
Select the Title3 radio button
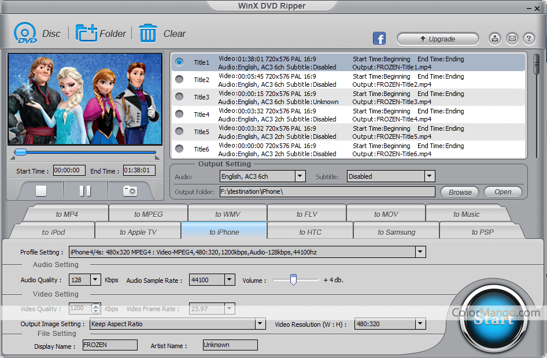point(179,97)
